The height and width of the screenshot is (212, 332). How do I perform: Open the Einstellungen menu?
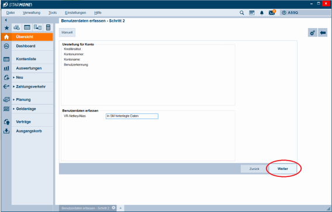75,13
